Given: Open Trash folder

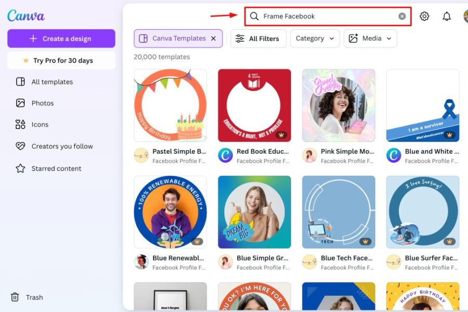Looking at the screenshot, I should point(34,297).
